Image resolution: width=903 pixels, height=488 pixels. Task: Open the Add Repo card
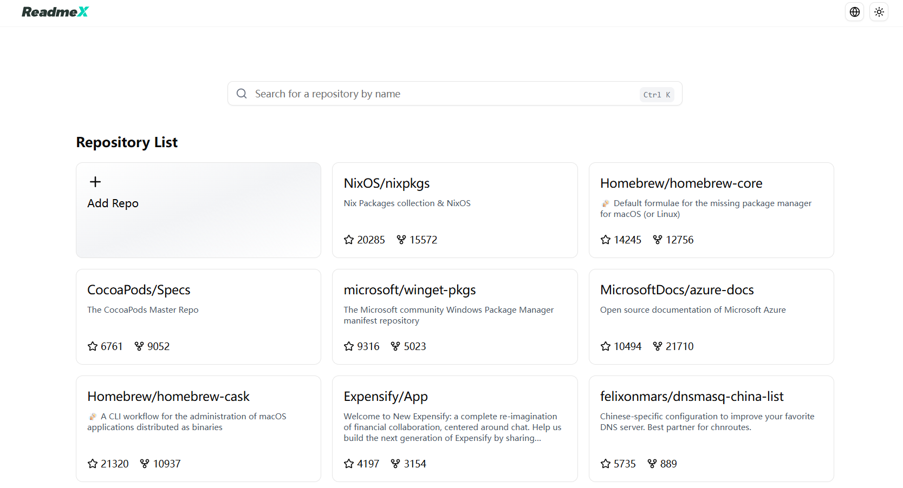[198, 210]
